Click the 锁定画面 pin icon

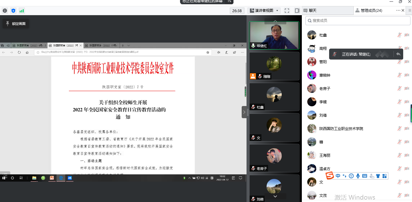[x=8, y=24]
